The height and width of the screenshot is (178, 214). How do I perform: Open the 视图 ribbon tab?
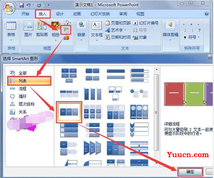(140, 14)
